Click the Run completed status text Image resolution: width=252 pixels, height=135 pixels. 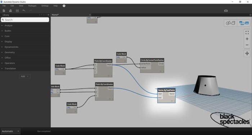coord(44,131)
